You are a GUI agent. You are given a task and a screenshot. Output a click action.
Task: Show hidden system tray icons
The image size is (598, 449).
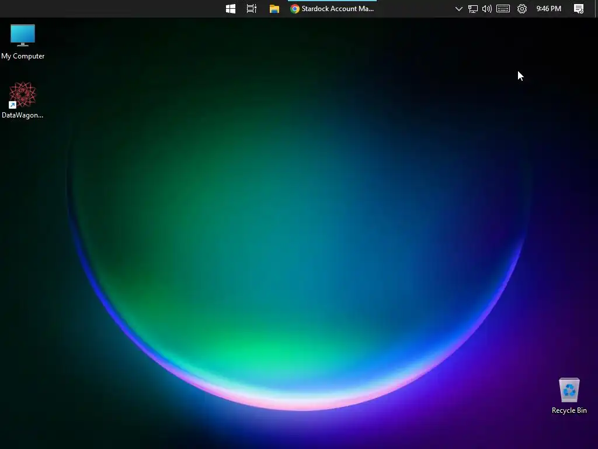(x=459, y=9)
